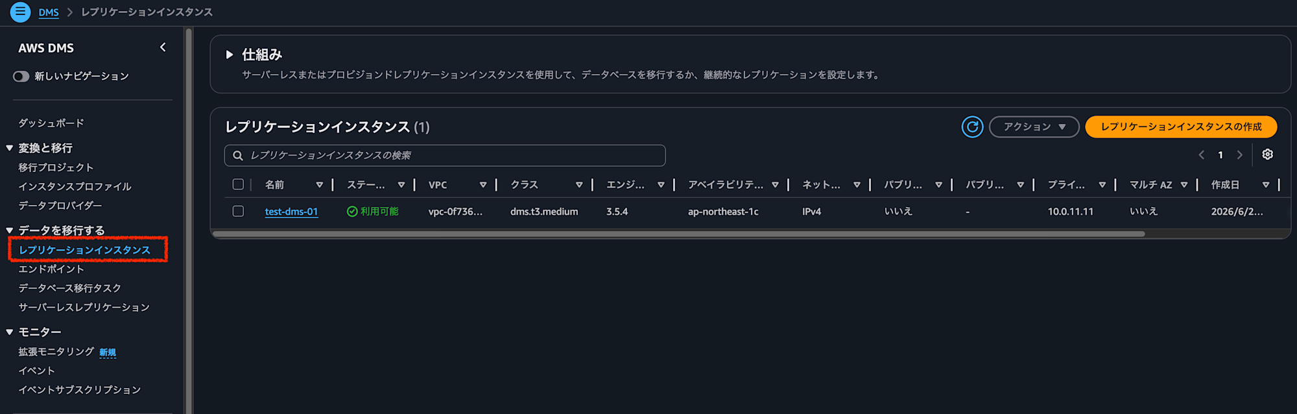
Task: Click DMS breadcrumb link
Action: coord(49,12)
